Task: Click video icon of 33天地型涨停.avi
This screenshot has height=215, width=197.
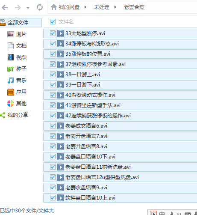Action: pyautogui.click(x=61, y=33)
